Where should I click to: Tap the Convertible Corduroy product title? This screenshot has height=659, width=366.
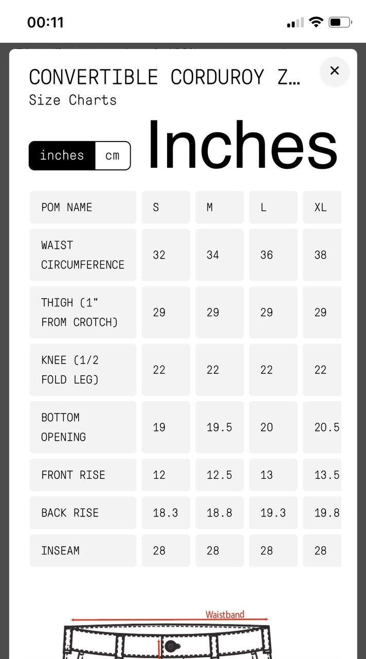pyautogui.click(x=164, y=77)
